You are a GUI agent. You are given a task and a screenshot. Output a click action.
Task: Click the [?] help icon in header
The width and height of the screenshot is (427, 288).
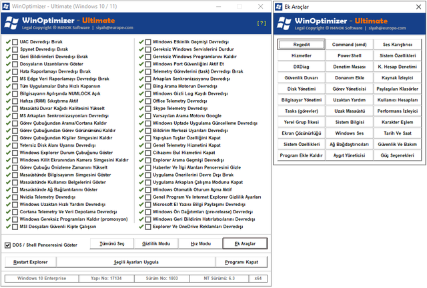[x=261, y=23]
